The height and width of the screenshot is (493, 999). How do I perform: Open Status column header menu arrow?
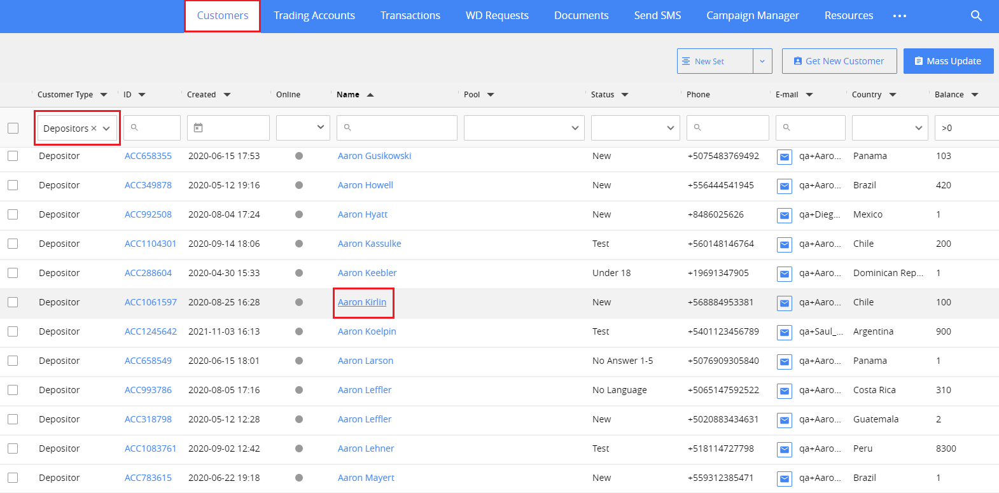tap(625, 95)
